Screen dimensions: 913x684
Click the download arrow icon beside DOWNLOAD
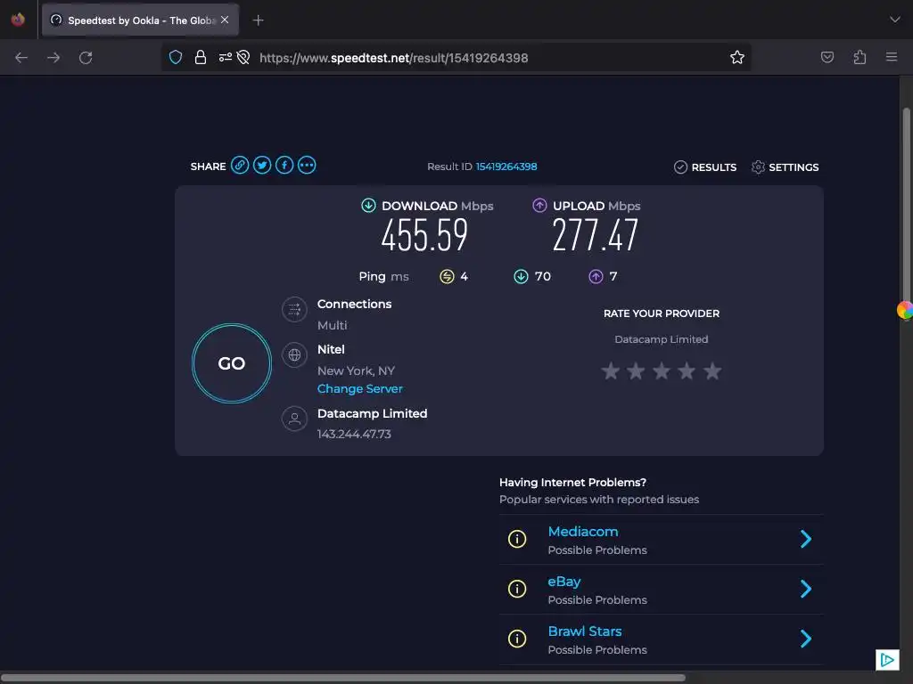tap(368, 206)
